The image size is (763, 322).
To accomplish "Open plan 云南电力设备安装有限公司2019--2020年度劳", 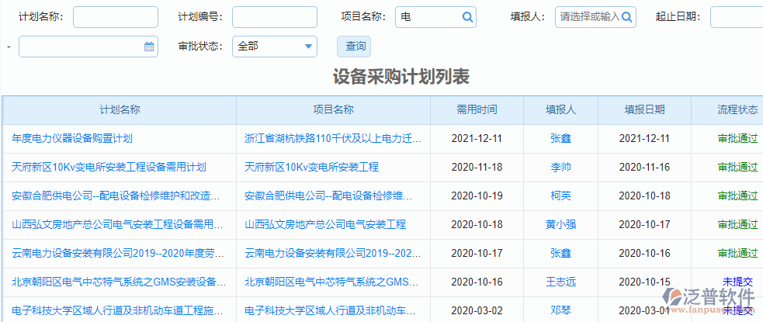I will (118, 254).
